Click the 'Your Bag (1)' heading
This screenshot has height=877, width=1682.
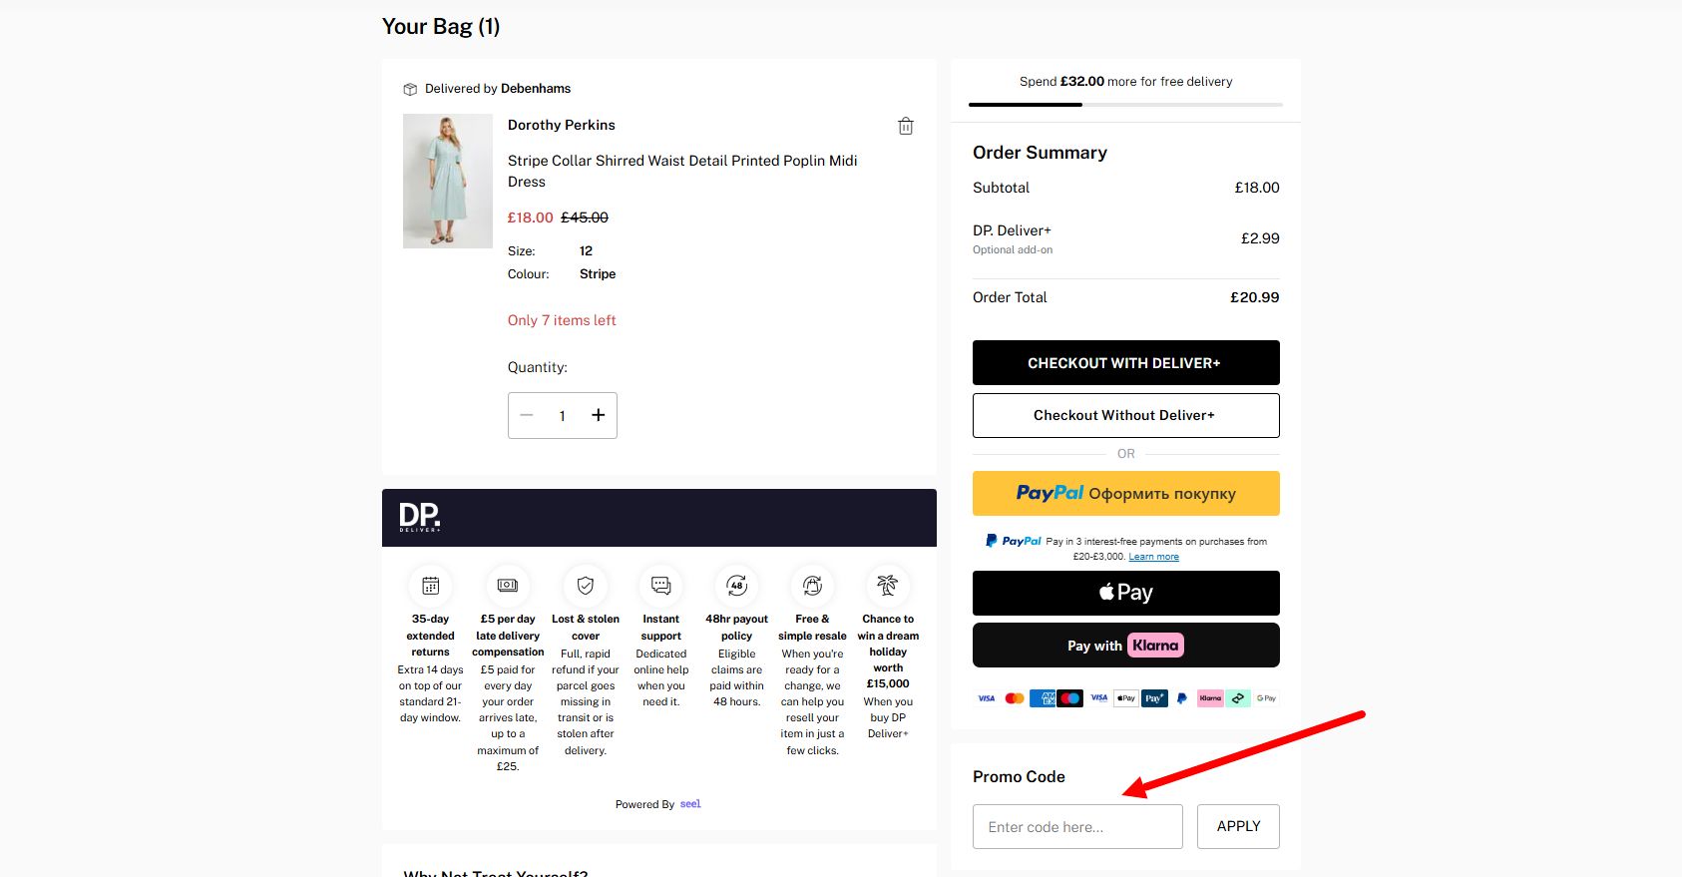point(441,27)
